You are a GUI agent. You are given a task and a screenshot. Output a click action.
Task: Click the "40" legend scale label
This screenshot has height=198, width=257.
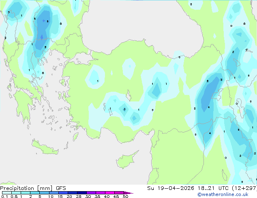(x=107, y=196)
